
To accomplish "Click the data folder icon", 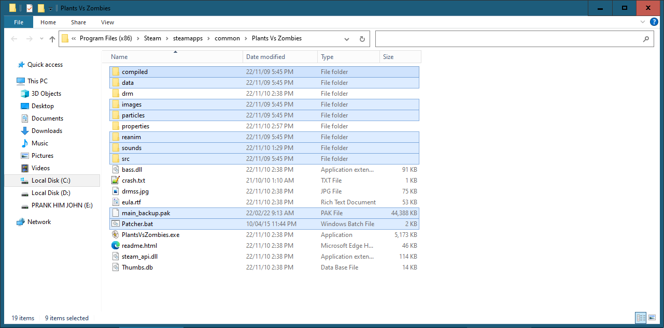I will 116,83.
